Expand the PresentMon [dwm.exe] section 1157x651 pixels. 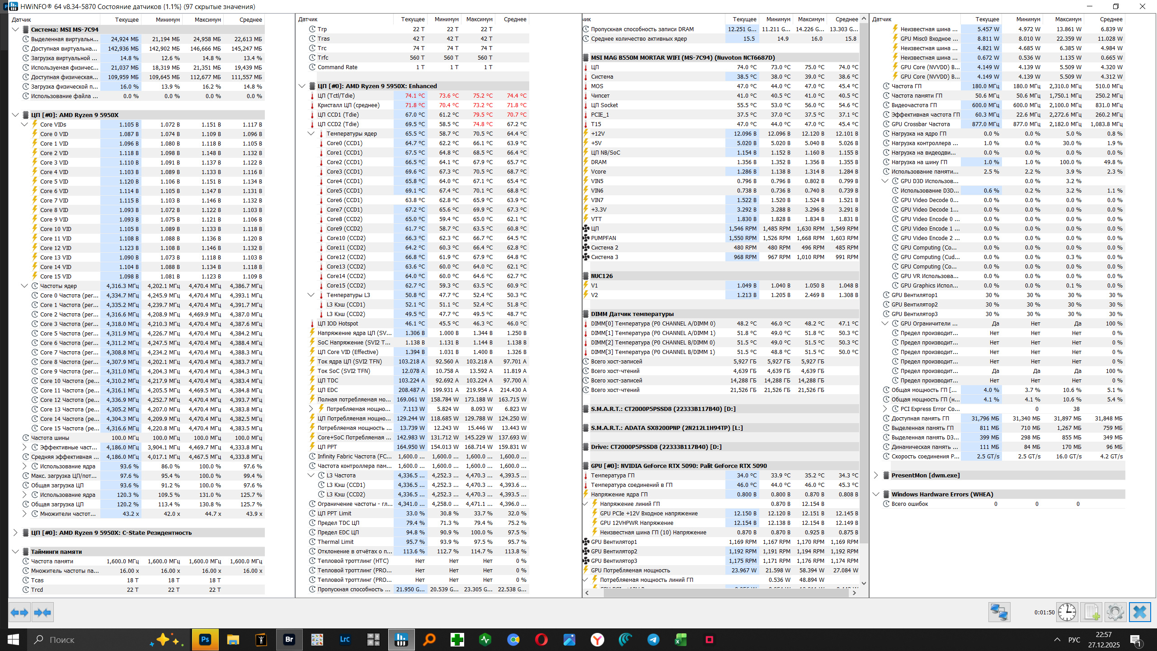coord(875,475)
